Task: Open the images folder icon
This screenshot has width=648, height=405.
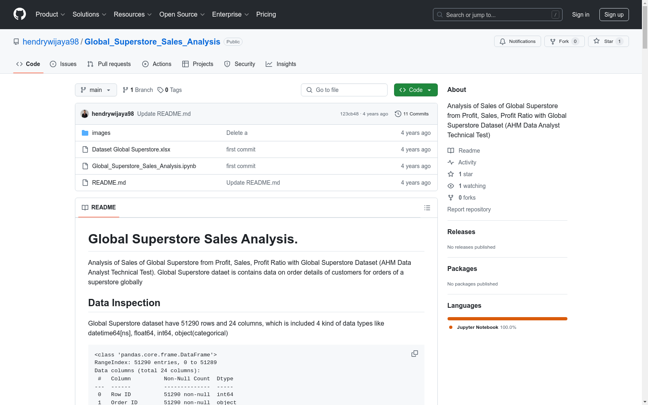Action: (85, 133)
